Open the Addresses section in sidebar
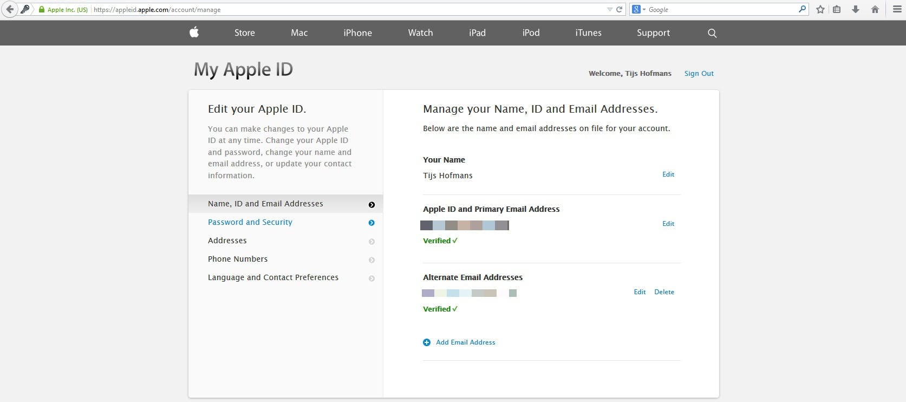Image resolution: width=906 pixels, height=402 pixels. click(x=227, y=241)
